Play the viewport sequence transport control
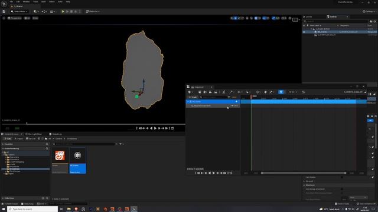 (x=155, y=128)
